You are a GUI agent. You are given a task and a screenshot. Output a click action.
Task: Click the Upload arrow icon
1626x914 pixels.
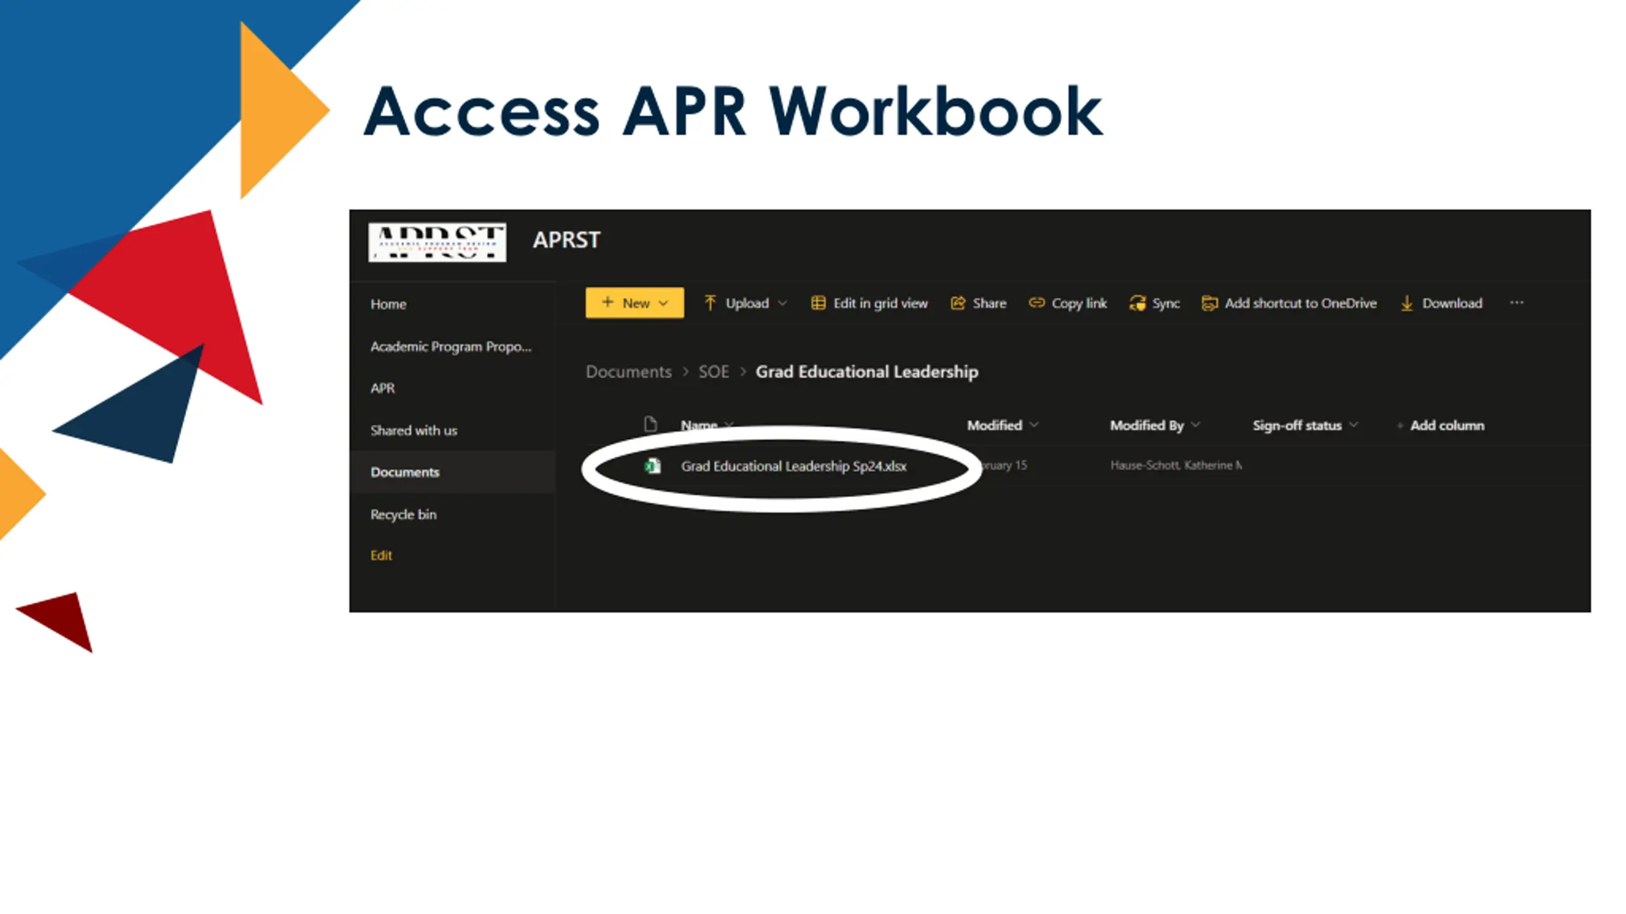point(710,303)
